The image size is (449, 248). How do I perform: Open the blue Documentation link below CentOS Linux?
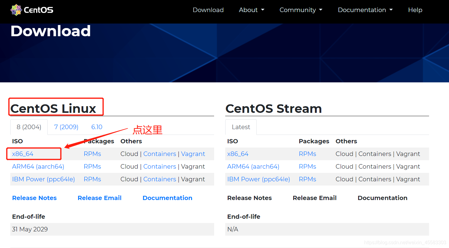click(x=167, y=198)
